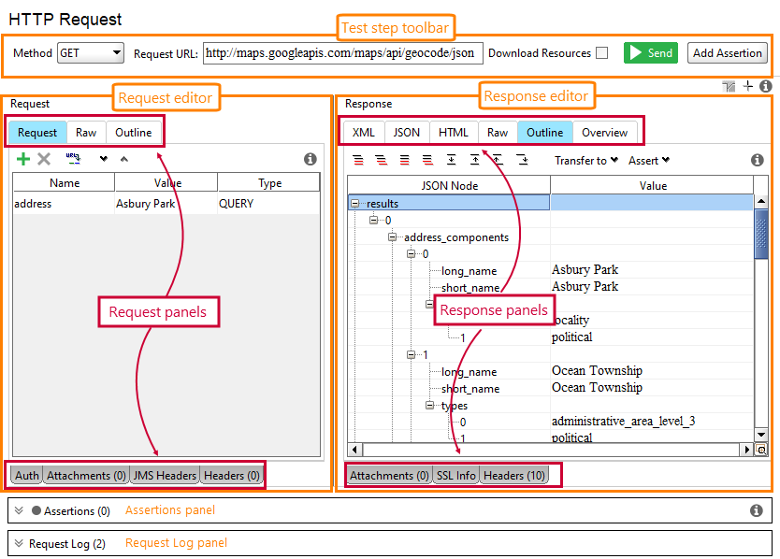This screenshot has width=780, height=559.
Task: Move parameter down with the down chevron
Action: (x=104, y=159)
